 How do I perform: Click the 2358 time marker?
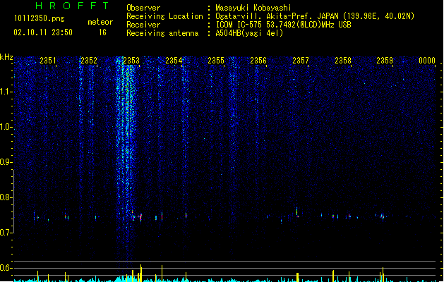(343, 61)
